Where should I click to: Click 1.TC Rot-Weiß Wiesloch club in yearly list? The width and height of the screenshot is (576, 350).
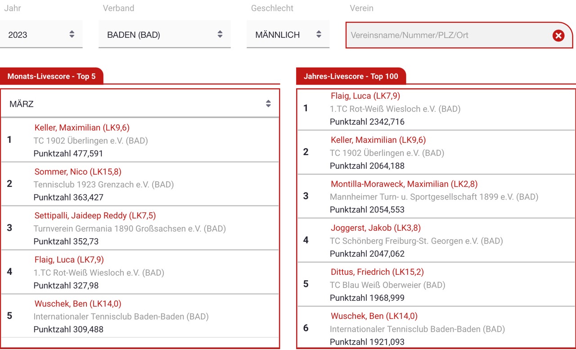395,109
